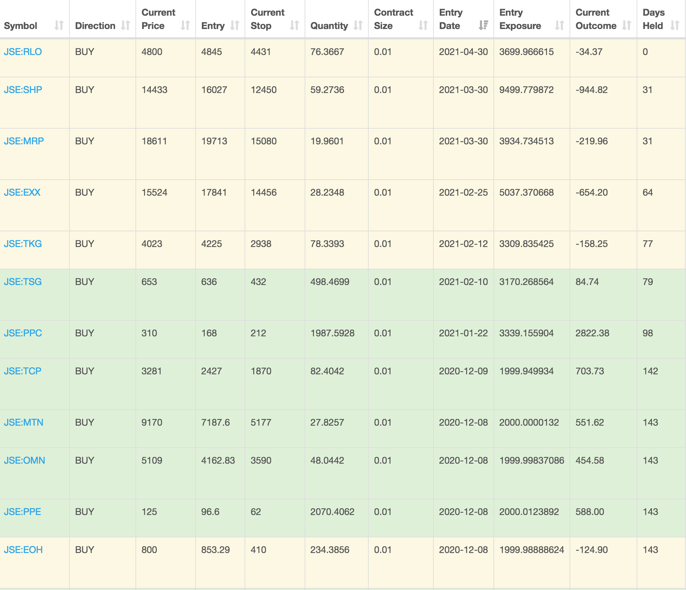Screen dimensions: 686x590
Task: Open the JSE:EOH symbol link
Action: pos(23,550)
